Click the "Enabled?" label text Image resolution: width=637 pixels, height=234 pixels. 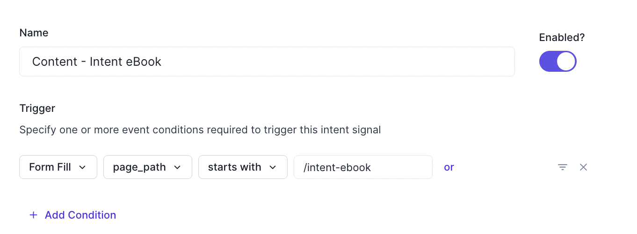point(562,37)
